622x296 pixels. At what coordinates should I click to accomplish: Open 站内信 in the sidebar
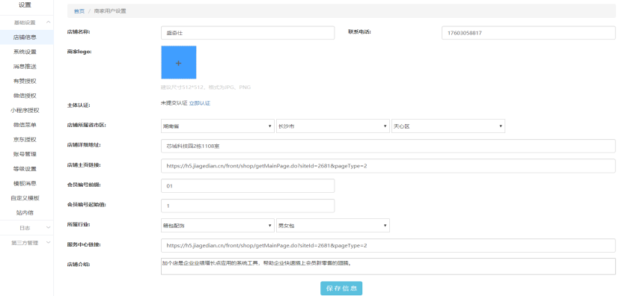(25, 213)
